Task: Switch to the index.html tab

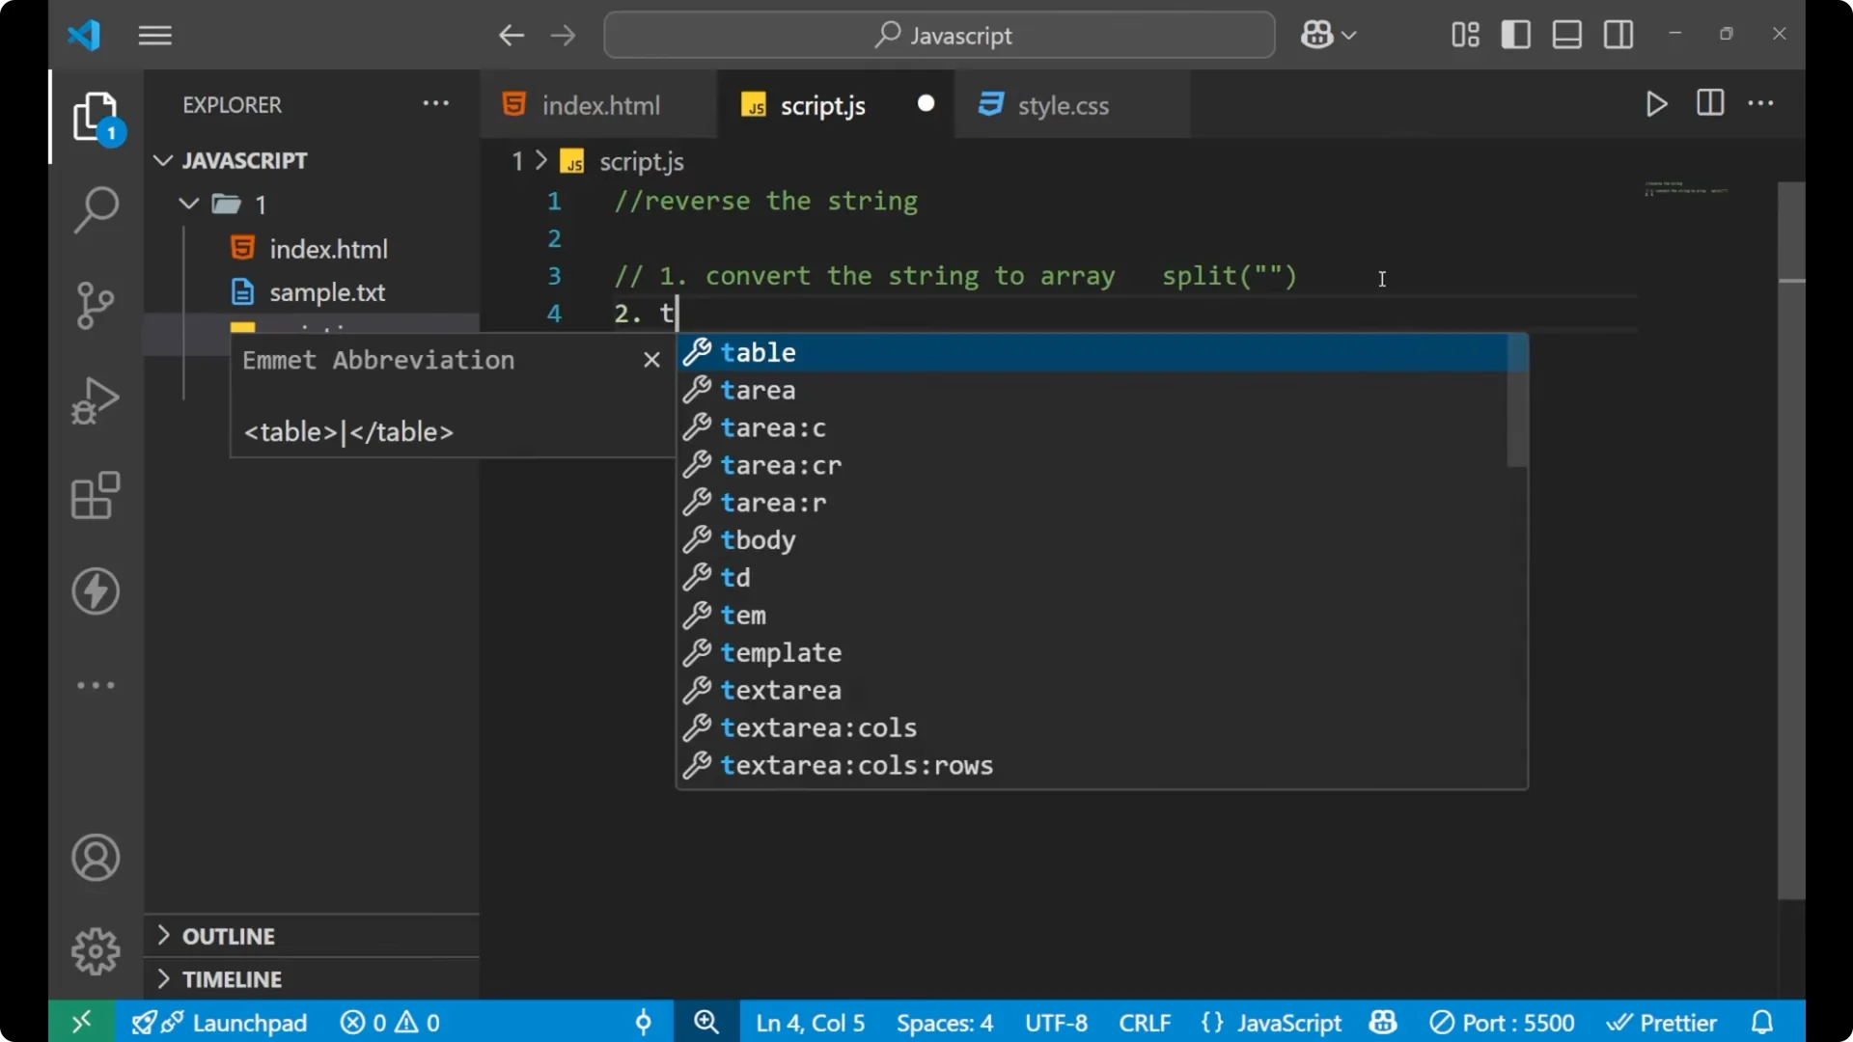Action: click(x=598, y=104)
